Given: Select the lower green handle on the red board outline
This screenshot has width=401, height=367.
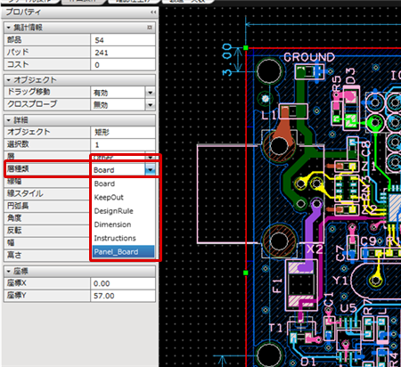Looking at the screenshot, I should point(246,273).
